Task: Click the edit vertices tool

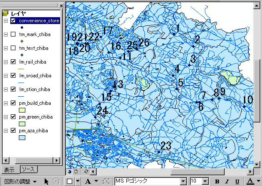Action: pyautogui.click(x=106, y=181)
